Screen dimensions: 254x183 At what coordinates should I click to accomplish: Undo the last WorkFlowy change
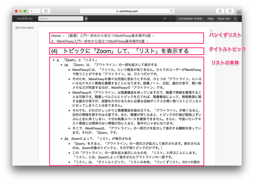point(165,19)
